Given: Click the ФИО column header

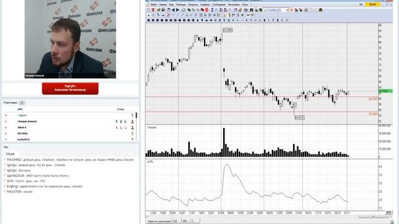Looking at the screenshot, I should point(20,110).
